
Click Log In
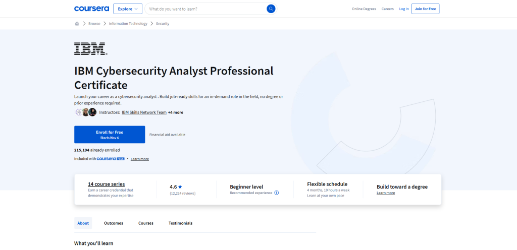(403, 9)
